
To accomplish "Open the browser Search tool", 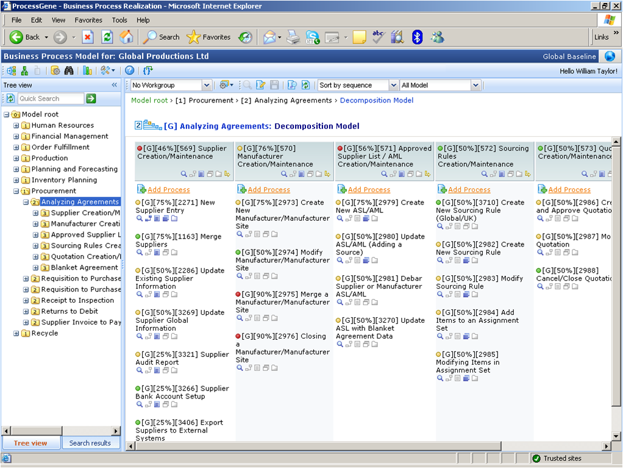I will (162, 37).
